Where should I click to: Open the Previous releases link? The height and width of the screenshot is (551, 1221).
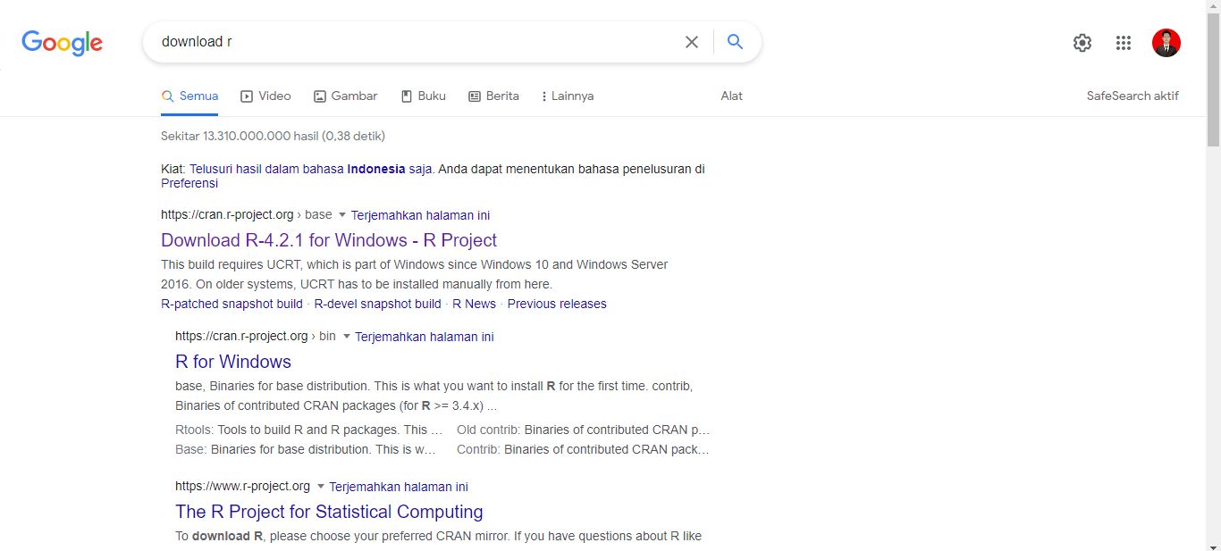[557, 304]
